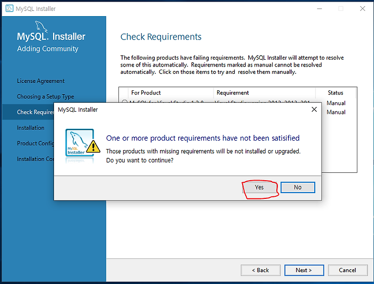Select the Product Configuration step
The image size is (374, 284).
click(35, 143)
